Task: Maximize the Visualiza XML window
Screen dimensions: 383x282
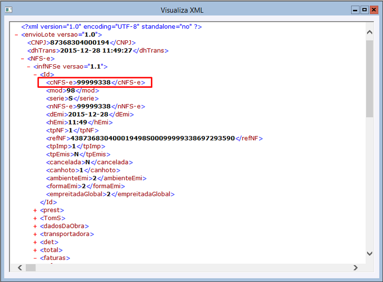Action: point(364,10)
